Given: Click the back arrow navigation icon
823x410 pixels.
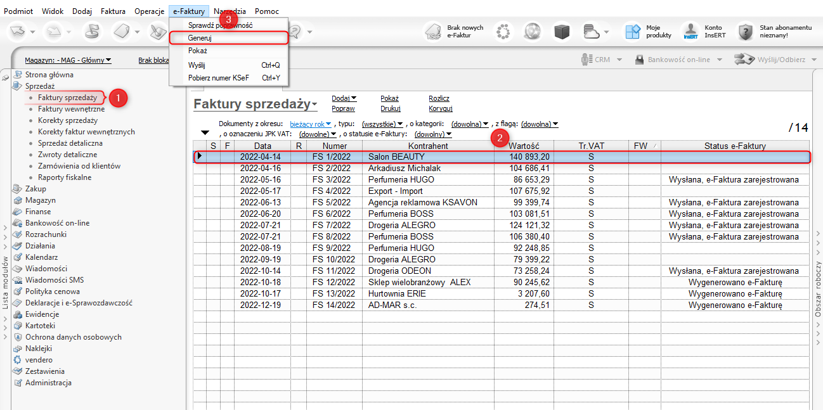Looking at the screenshot, I should [18, 31].
